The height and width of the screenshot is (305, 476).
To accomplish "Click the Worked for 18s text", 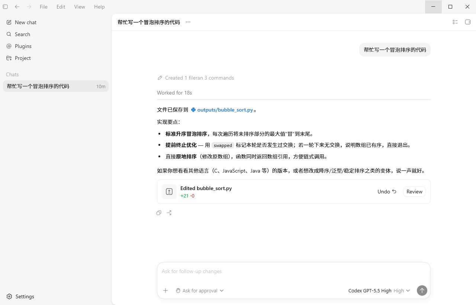I will pos(174,93).
